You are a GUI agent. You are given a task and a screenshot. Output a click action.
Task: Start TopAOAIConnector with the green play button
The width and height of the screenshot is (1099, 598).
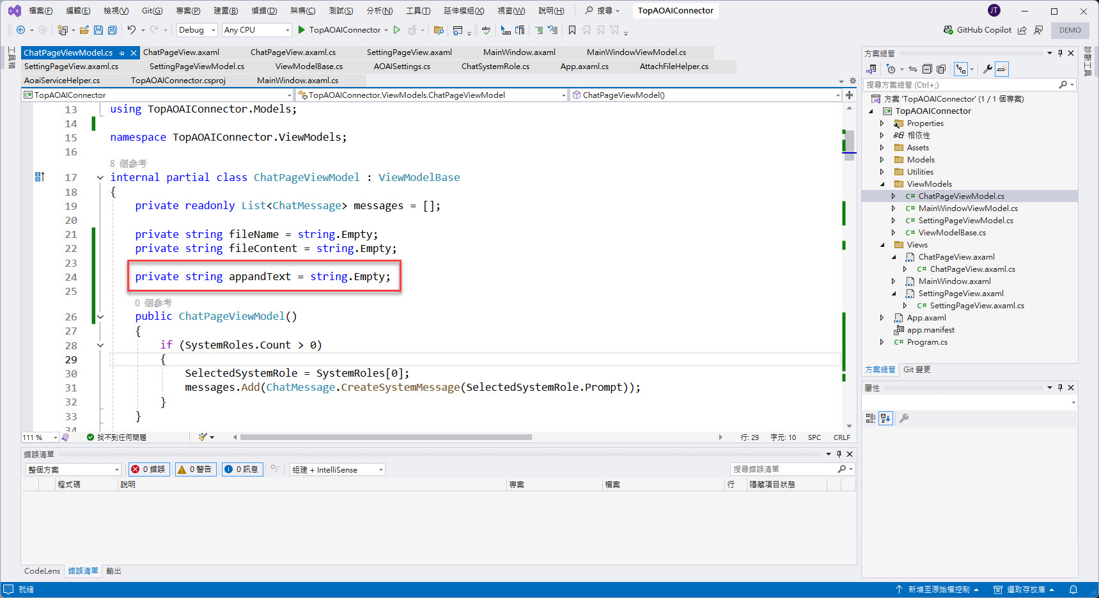click(302, 30)
